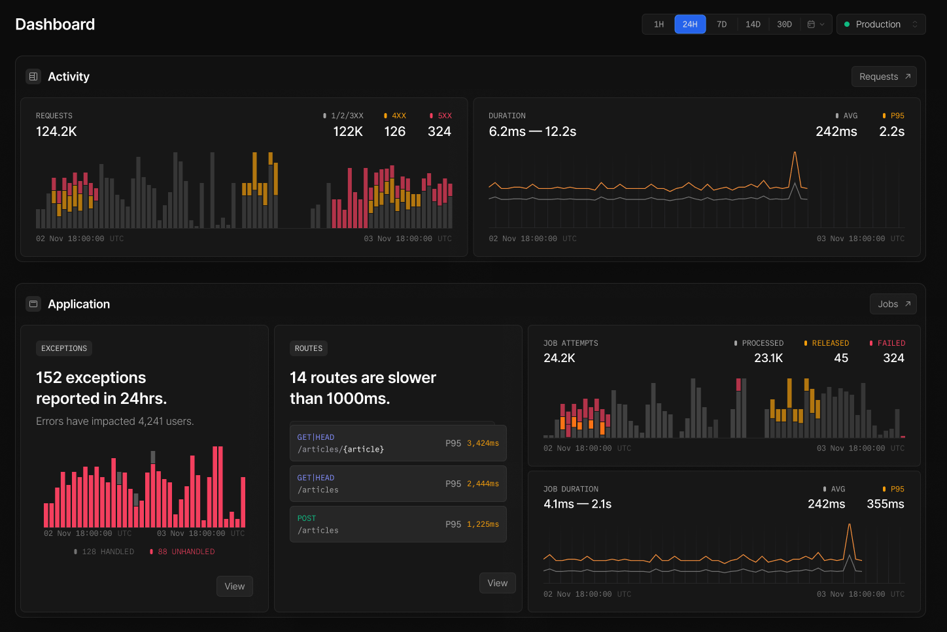Click the Application section icon
Screen dimensions: 947x632
coord(33,304)
